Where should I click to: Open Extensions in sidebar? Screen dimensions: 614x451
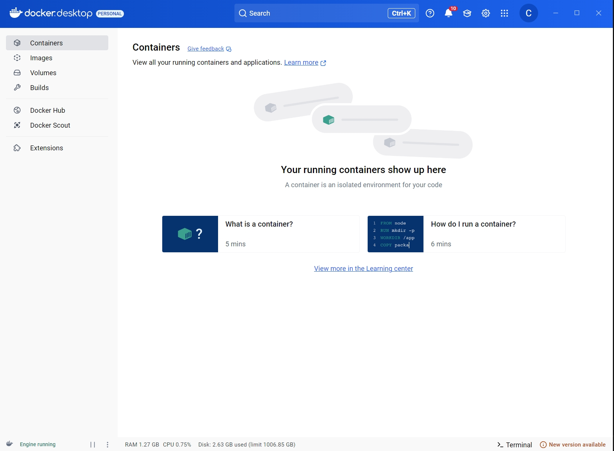coord(47,148)
